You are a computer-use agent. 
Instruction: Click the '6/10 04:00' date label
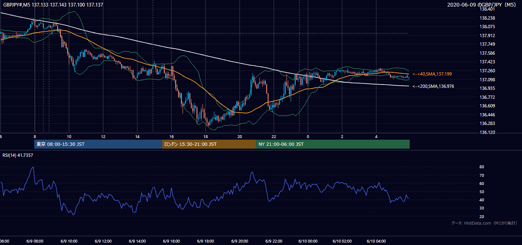tap(376, 241)
